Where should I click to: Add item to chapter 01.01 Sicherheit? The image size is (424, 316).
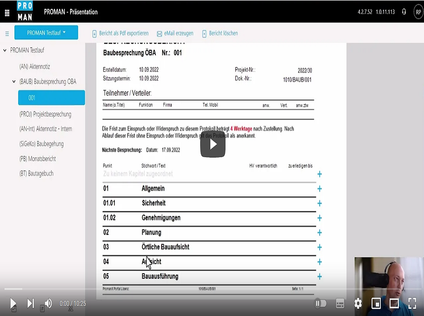pos(319,203)
